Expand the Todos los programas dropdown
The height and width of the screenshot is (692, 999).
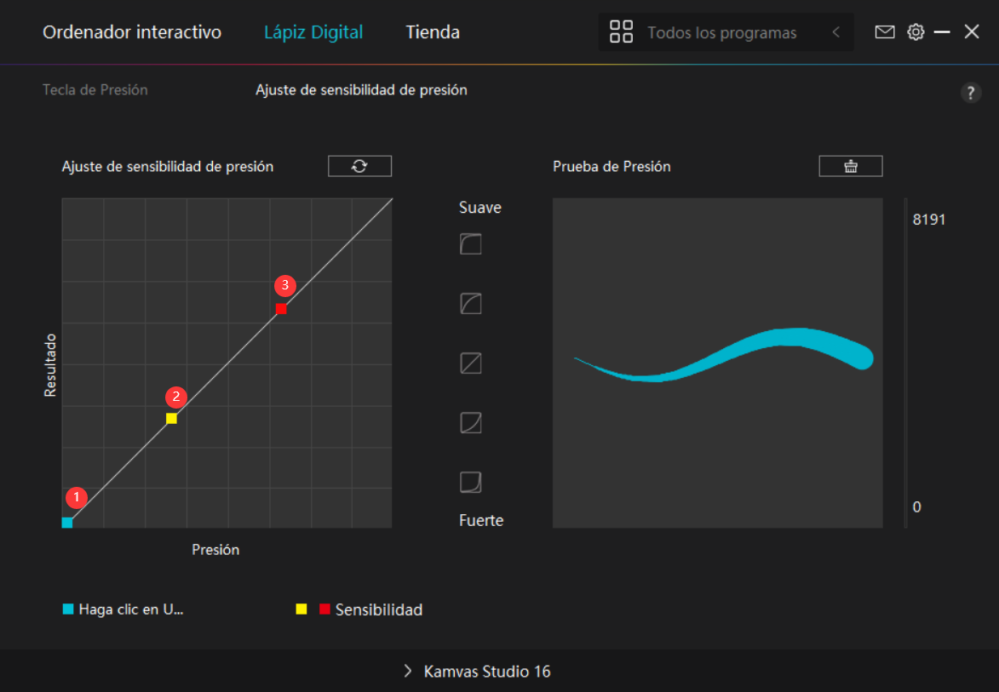(721, 33)
